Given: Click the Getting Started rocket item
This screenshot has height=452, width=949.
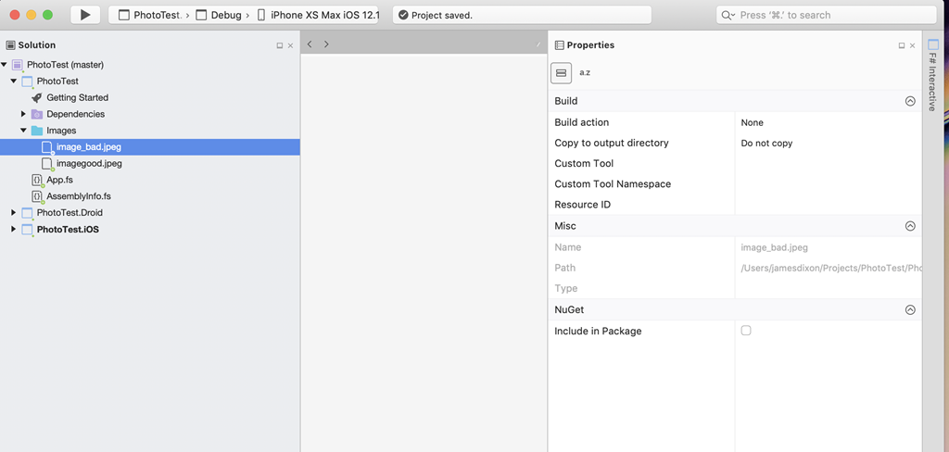Looking at the screenshot, I should [77, 97].
